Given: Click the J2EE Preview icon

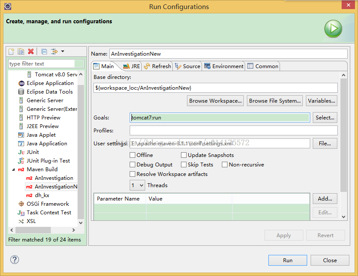Looking at the screenshot, I should 21,126.
